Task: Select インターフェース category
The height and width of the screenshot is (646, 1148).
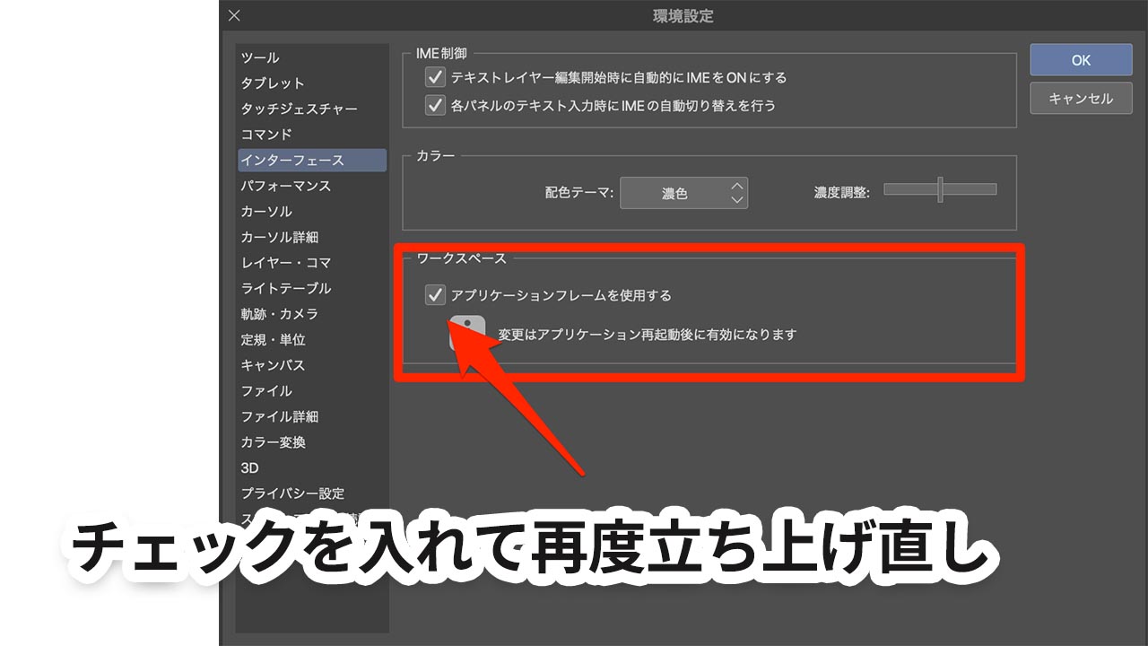Action: point(311,160)
